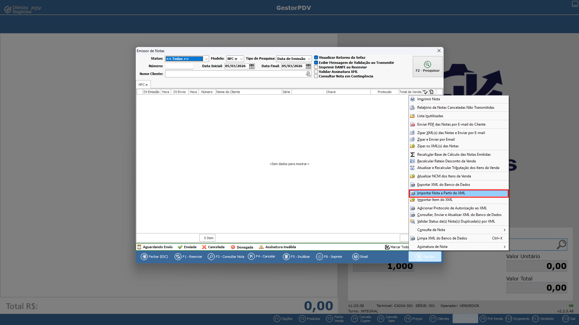The width and height of the screenshot is (579, 325).
Task: Open the Data Final calendar picker
Action: tap(308, 66)
